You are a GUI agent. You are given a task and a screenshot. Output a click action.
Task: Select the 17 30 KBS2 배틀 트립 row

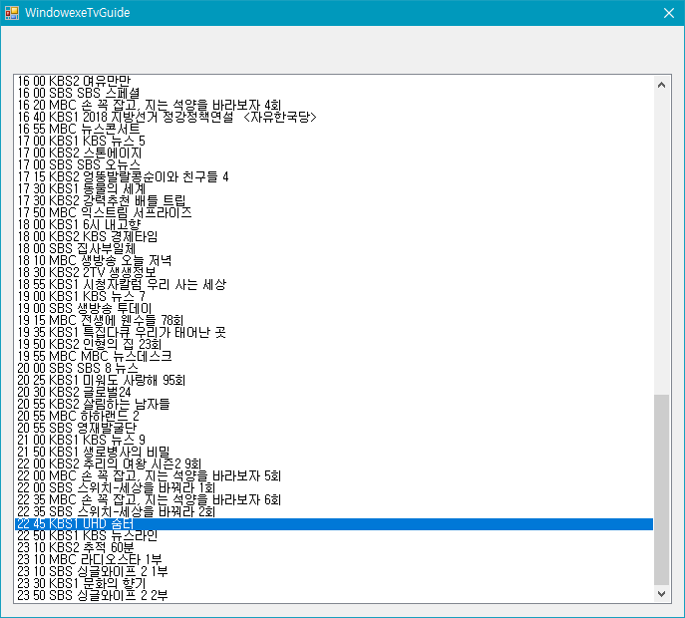pos(334,201)
